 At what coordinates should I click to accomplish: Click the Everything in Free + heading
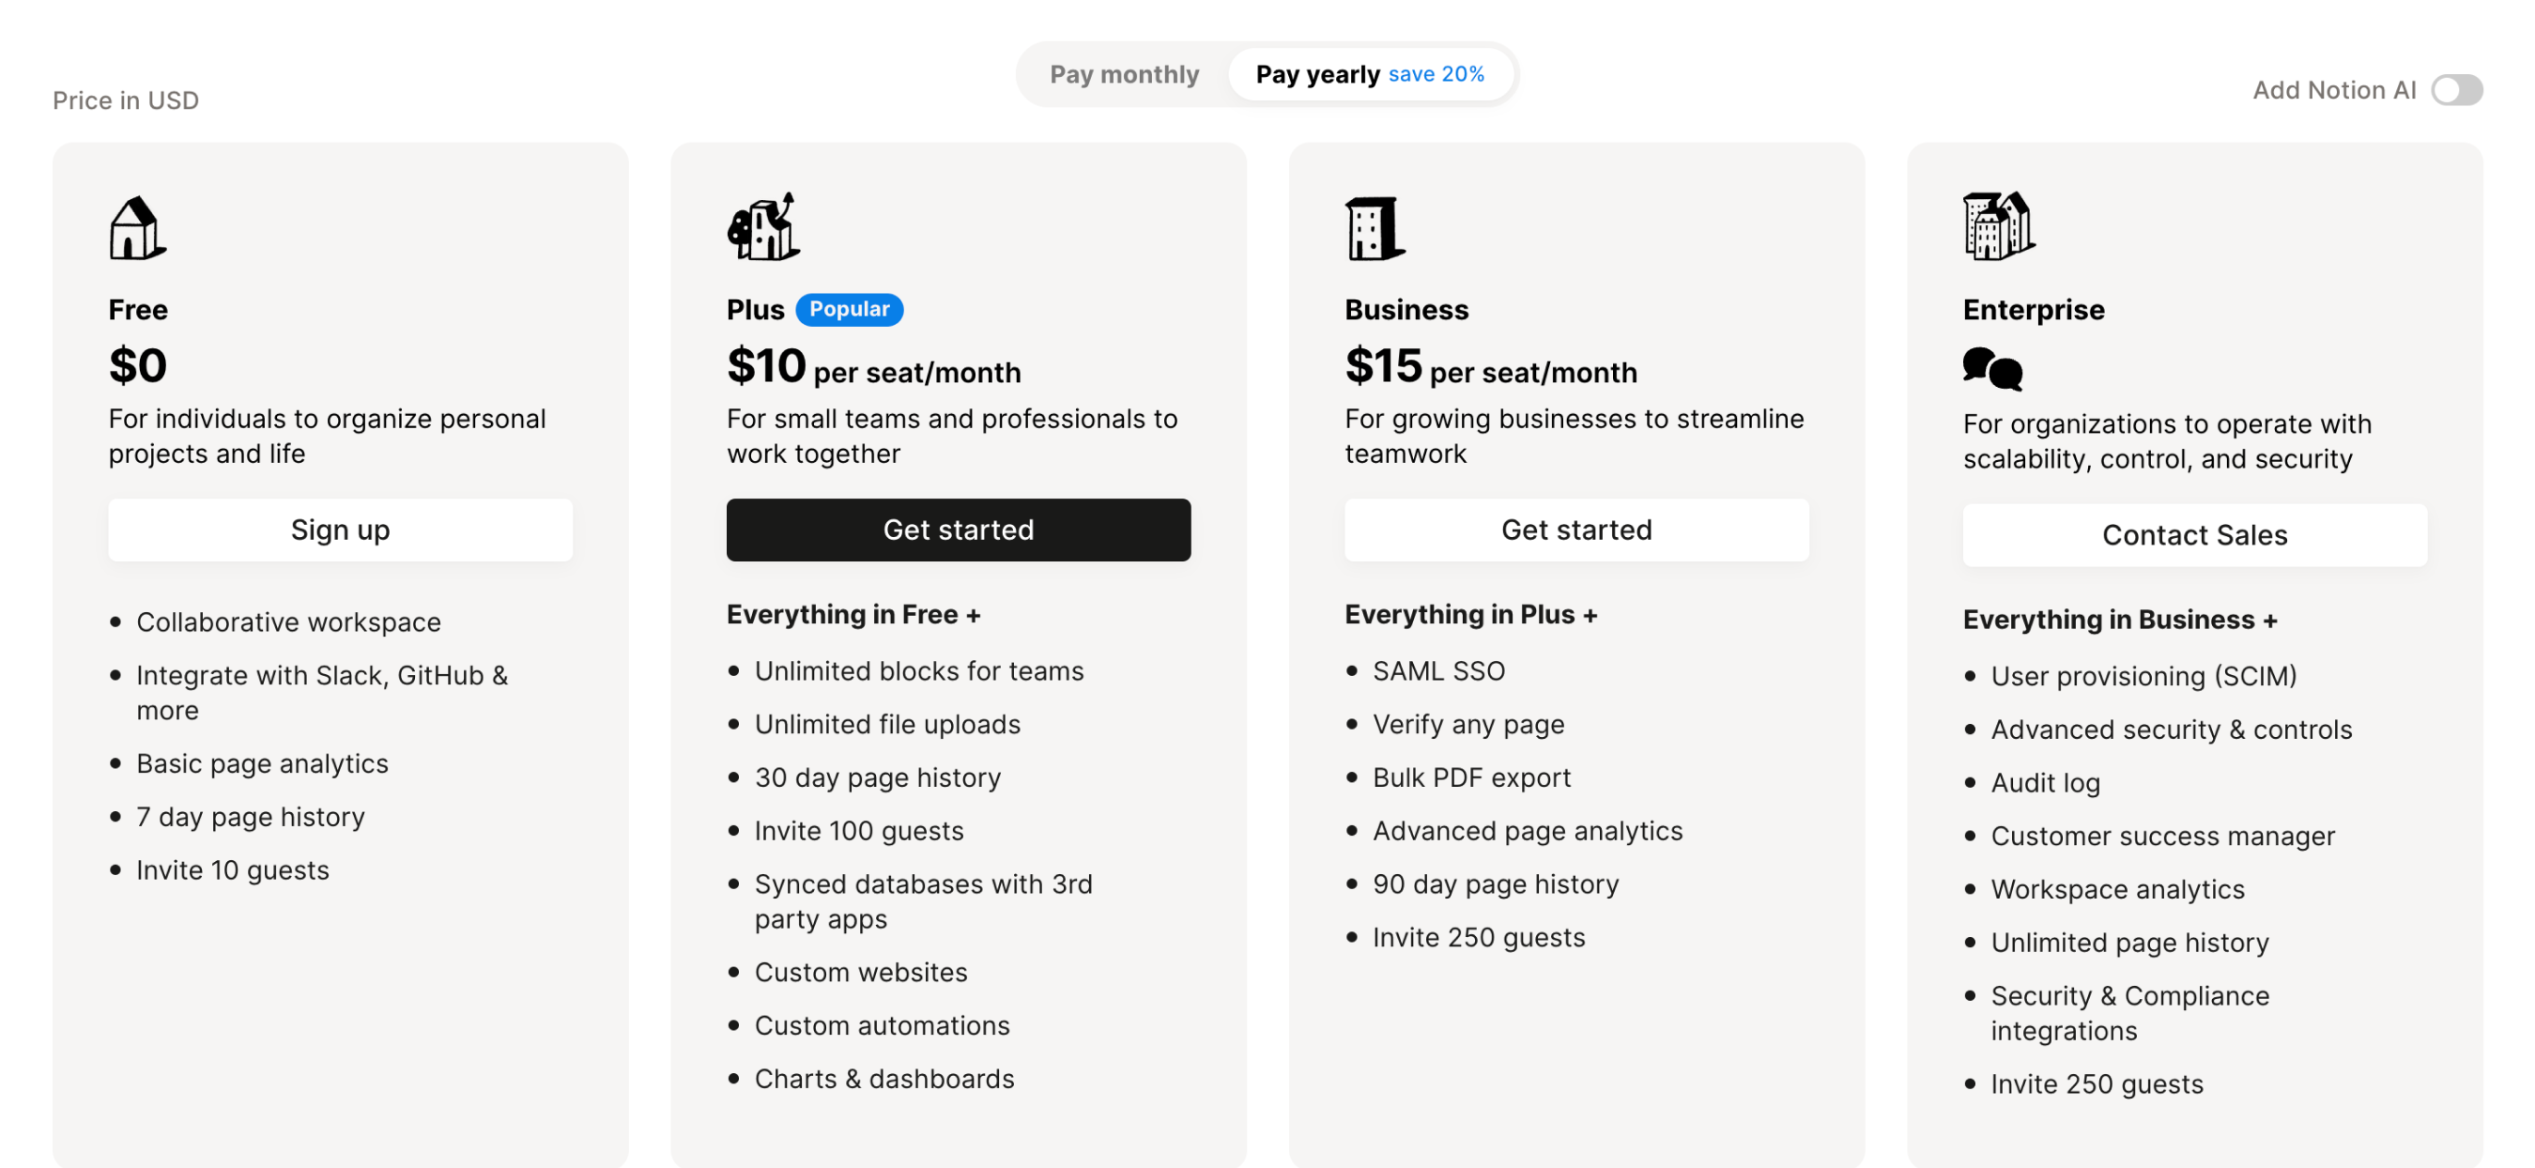click(x=853, y=614)
